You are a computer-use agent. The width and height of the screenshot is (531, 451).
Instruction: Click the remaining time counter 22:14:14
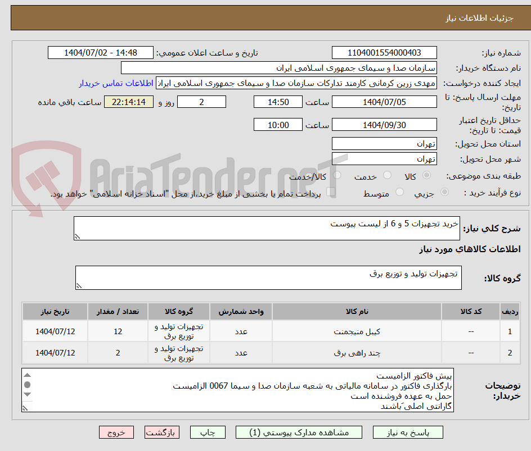(x=128, y=102)
